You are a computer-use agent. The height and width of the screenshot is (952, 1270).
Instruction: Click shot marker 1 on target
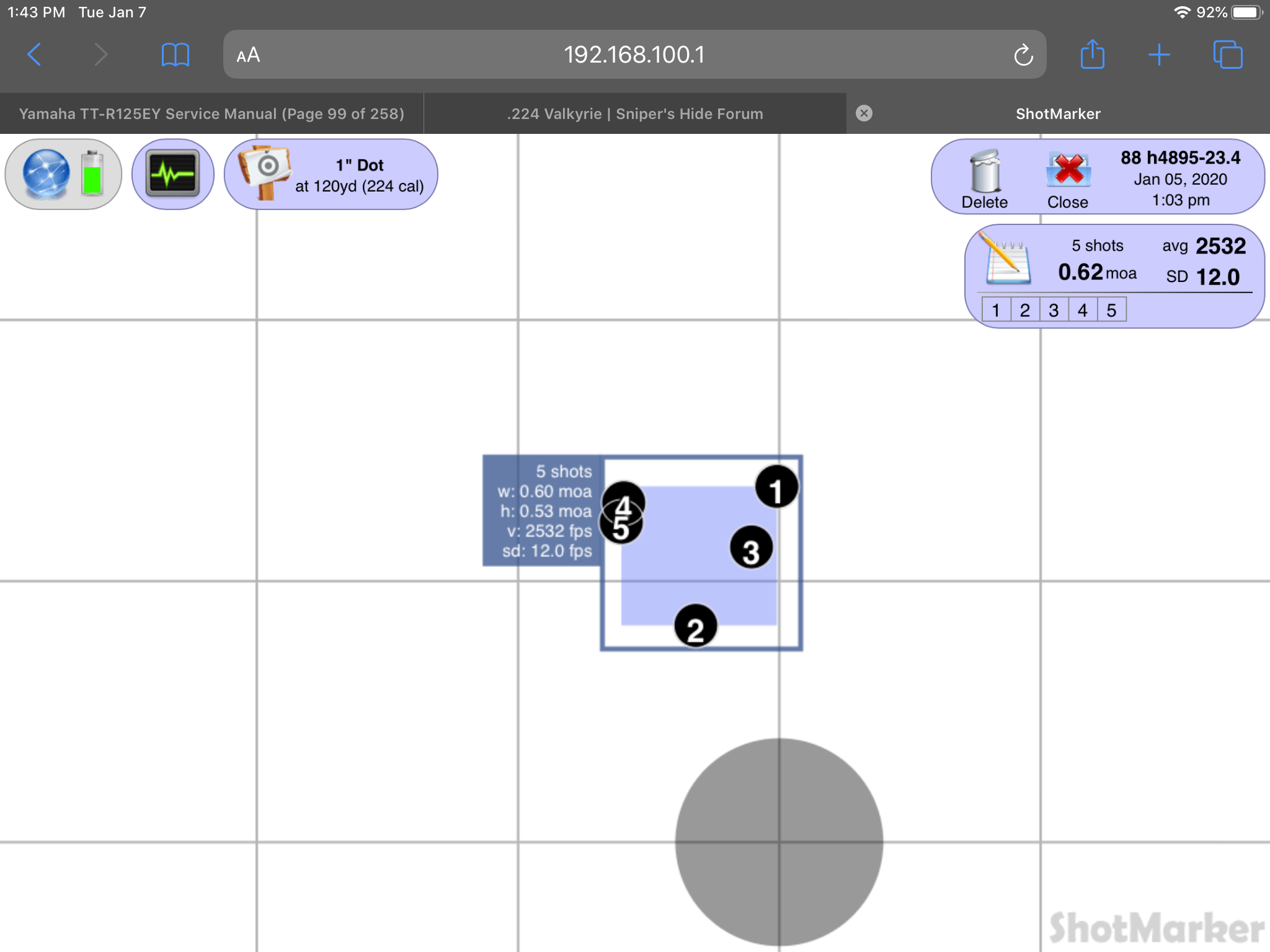tap(776, 488)
